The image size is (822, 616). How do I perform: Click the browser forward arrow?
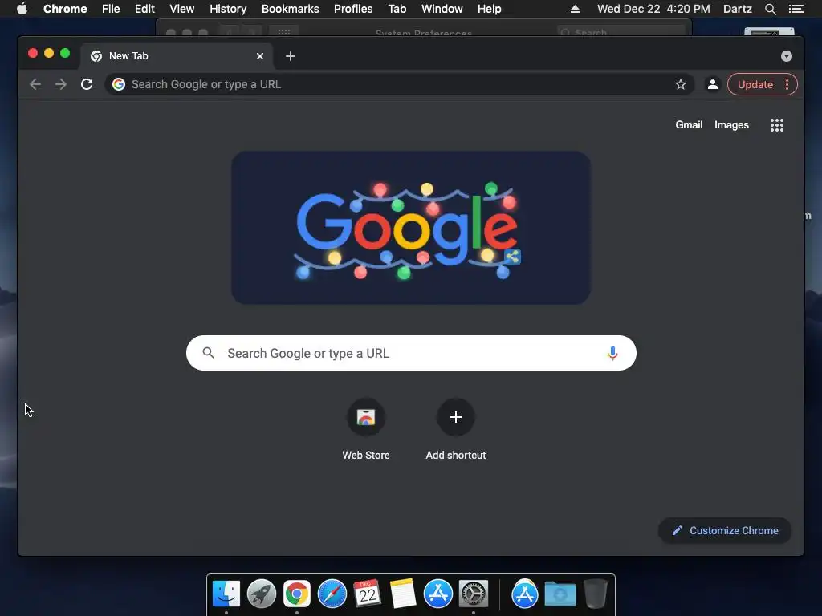[x=61, y=84]
